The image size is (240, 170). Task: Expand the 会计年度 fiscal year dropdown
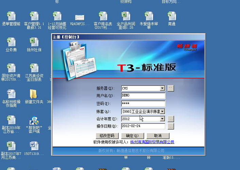162,119
